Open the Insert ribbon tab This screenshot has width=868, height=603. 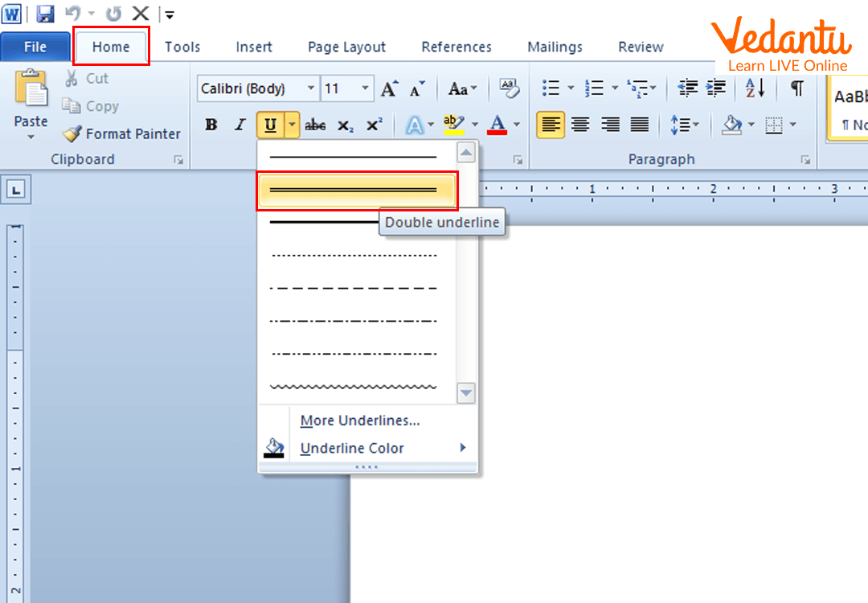click(x=254, y=47)
